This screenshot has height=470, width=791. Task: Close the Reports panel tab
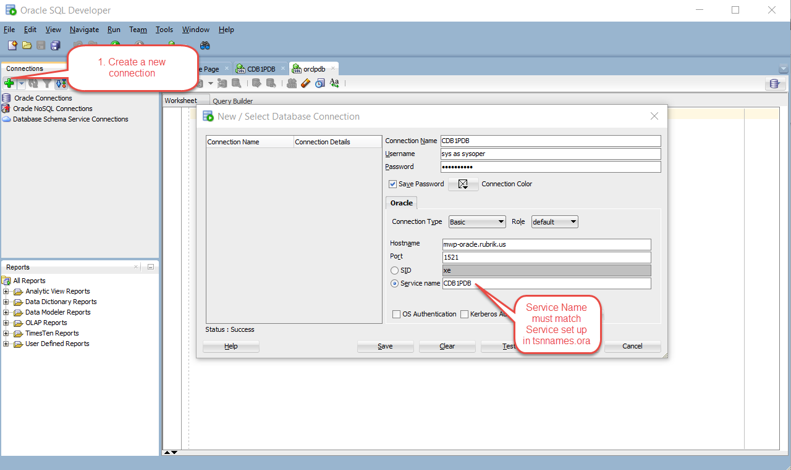pyautogui.click(x=137, y=267)
